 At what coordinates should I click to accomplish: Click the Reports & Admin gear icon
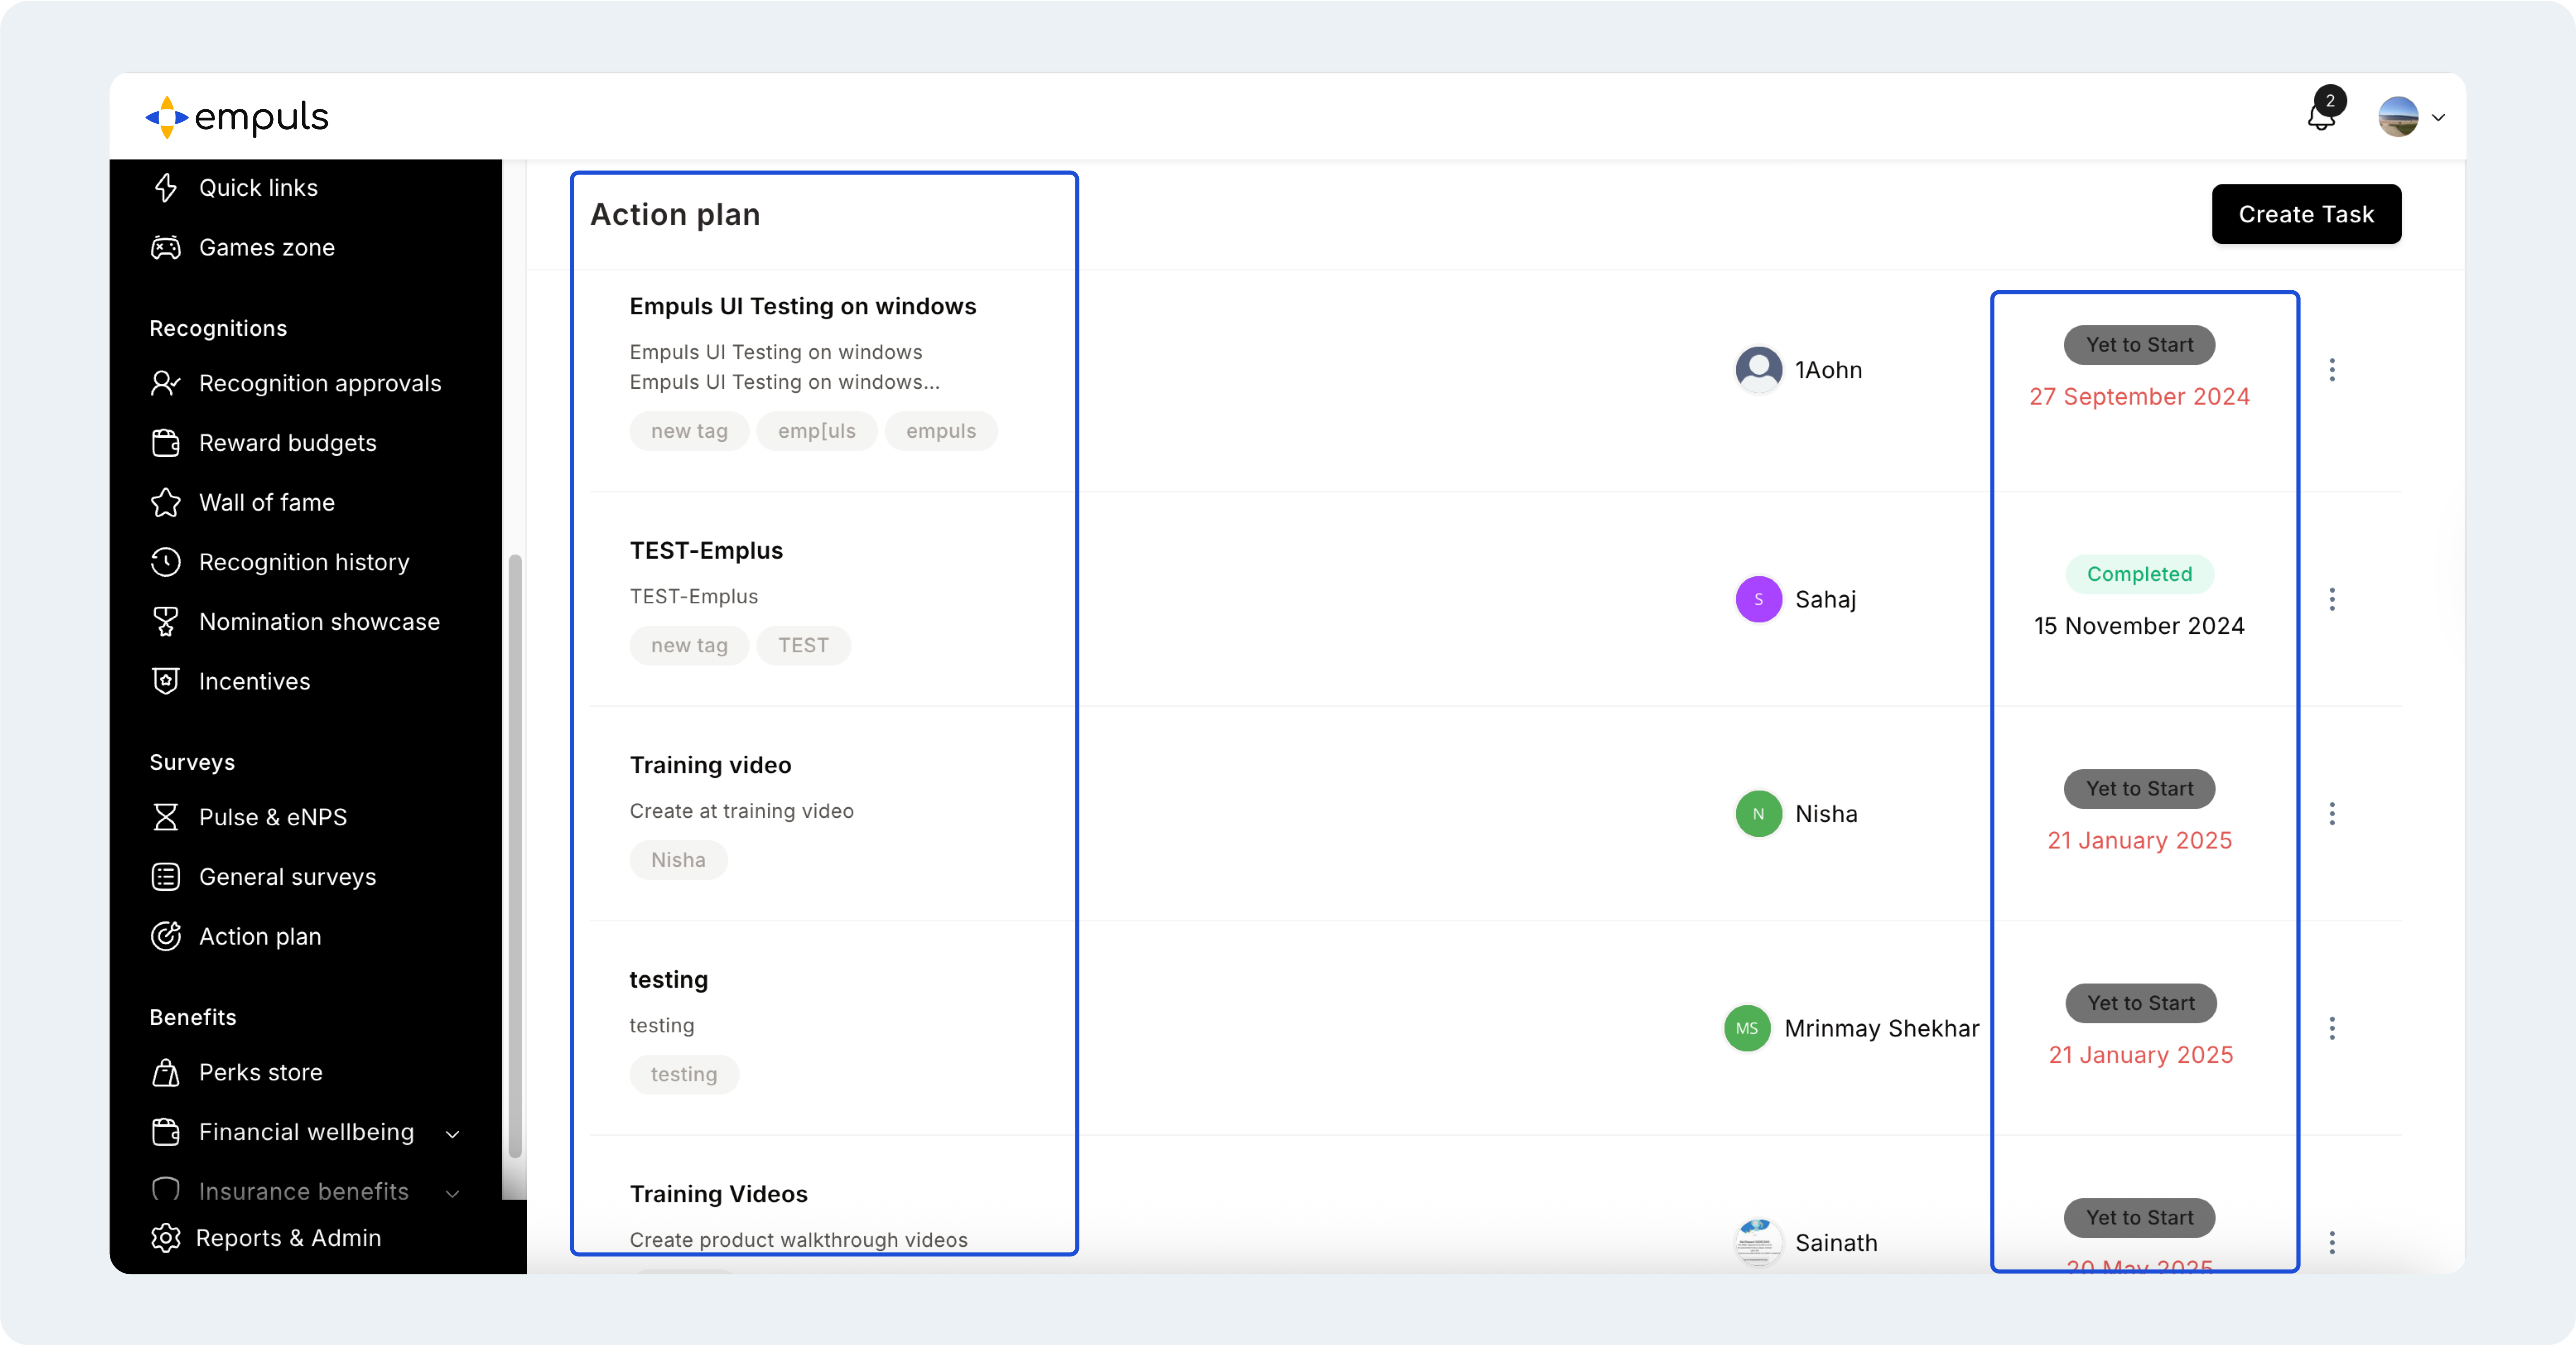(166, 1238)
